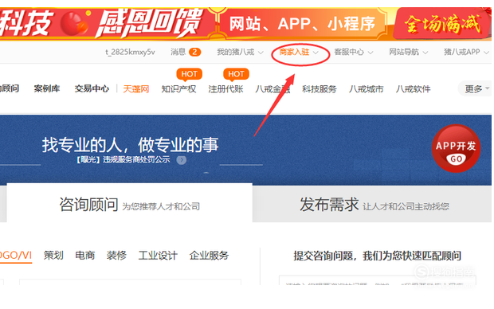Screen dimensions: 494x309
Task: Click the 网站、APP、小程序 banner text
Action: click(302, 24)
